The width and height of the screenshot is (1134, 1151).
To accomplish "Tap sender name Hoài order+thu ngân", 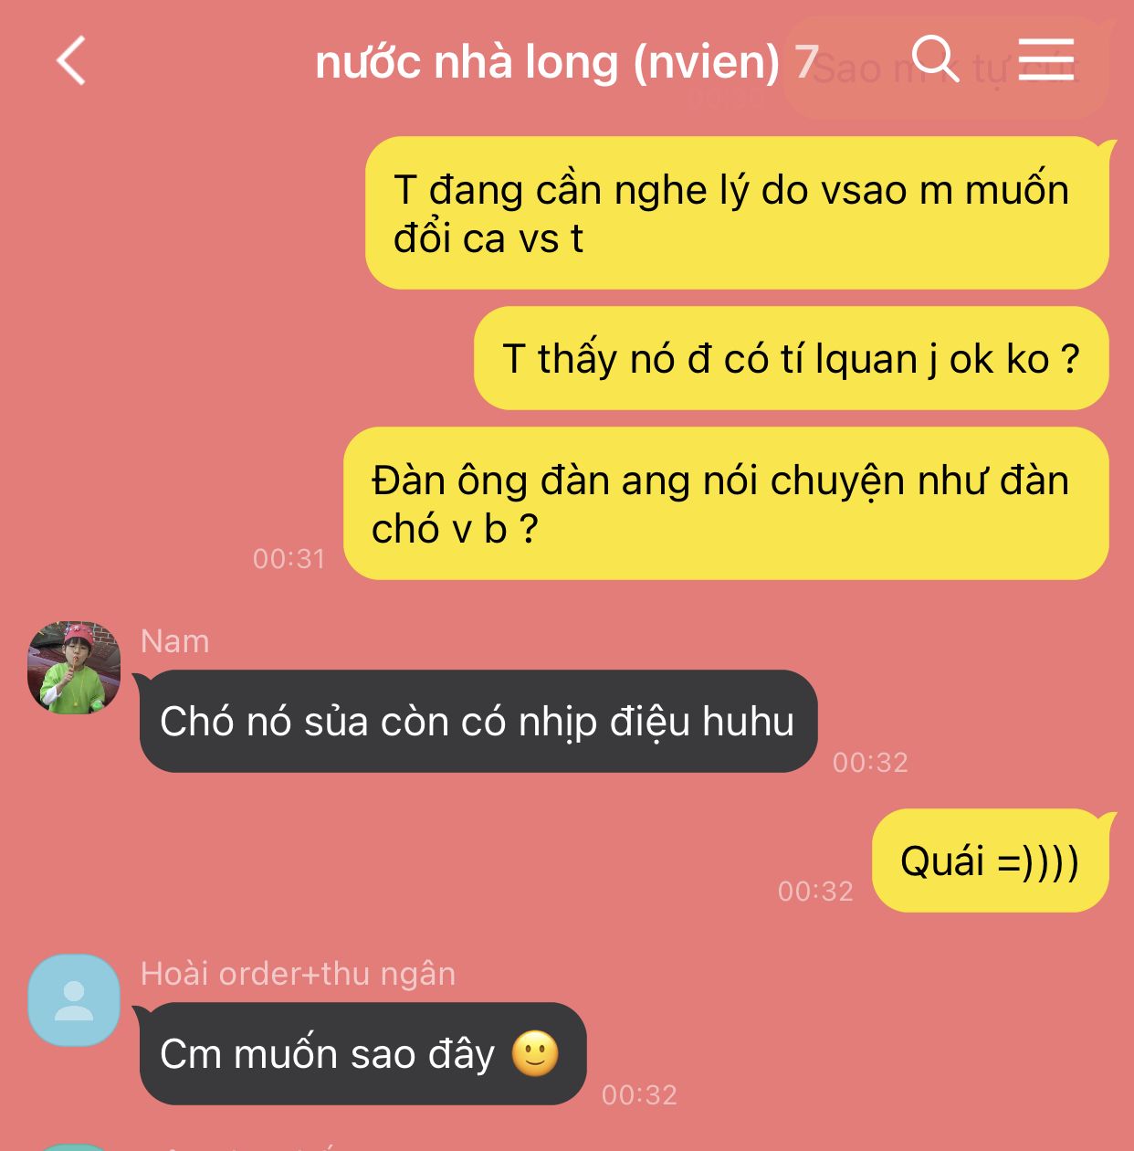I will pyautogui.click(x=298, y=974).
